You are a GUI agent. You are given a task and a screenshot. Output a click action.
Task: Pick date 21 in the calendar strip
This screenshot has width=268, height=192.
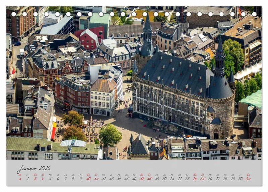pos(172,179)
